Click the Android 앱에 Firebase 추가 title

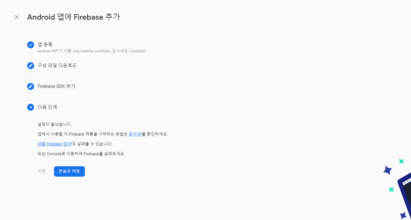tap(74, 17)
